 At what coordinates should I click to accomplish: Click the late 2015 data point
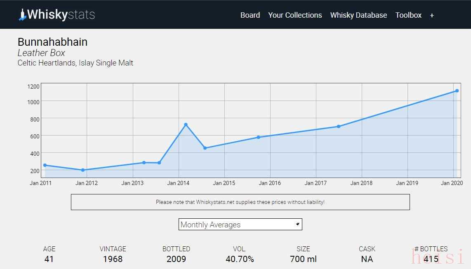coord(258,137)
